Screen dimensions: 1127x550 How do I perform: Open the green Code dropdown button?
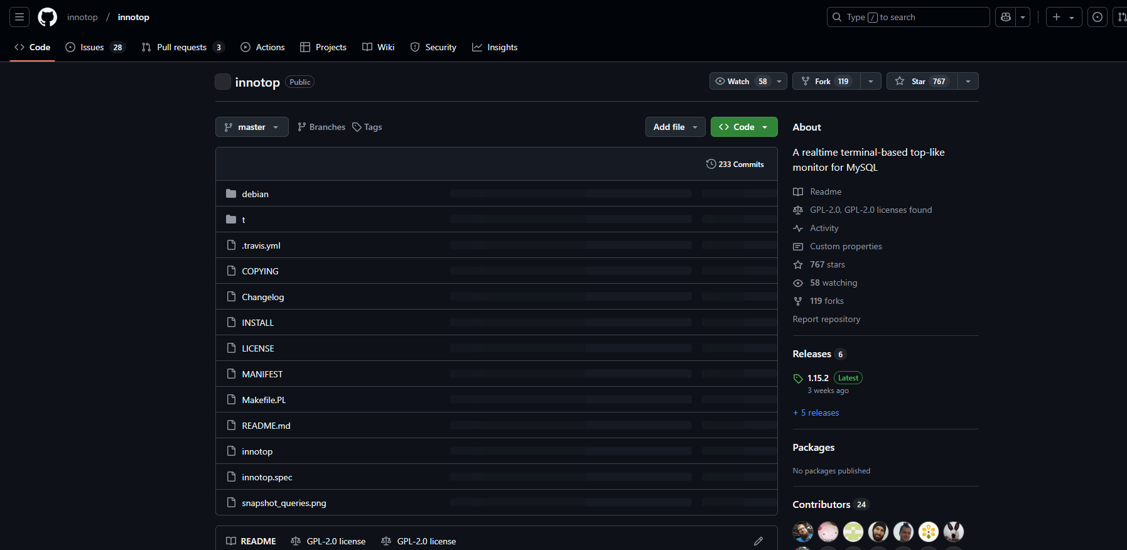point(744,127)
